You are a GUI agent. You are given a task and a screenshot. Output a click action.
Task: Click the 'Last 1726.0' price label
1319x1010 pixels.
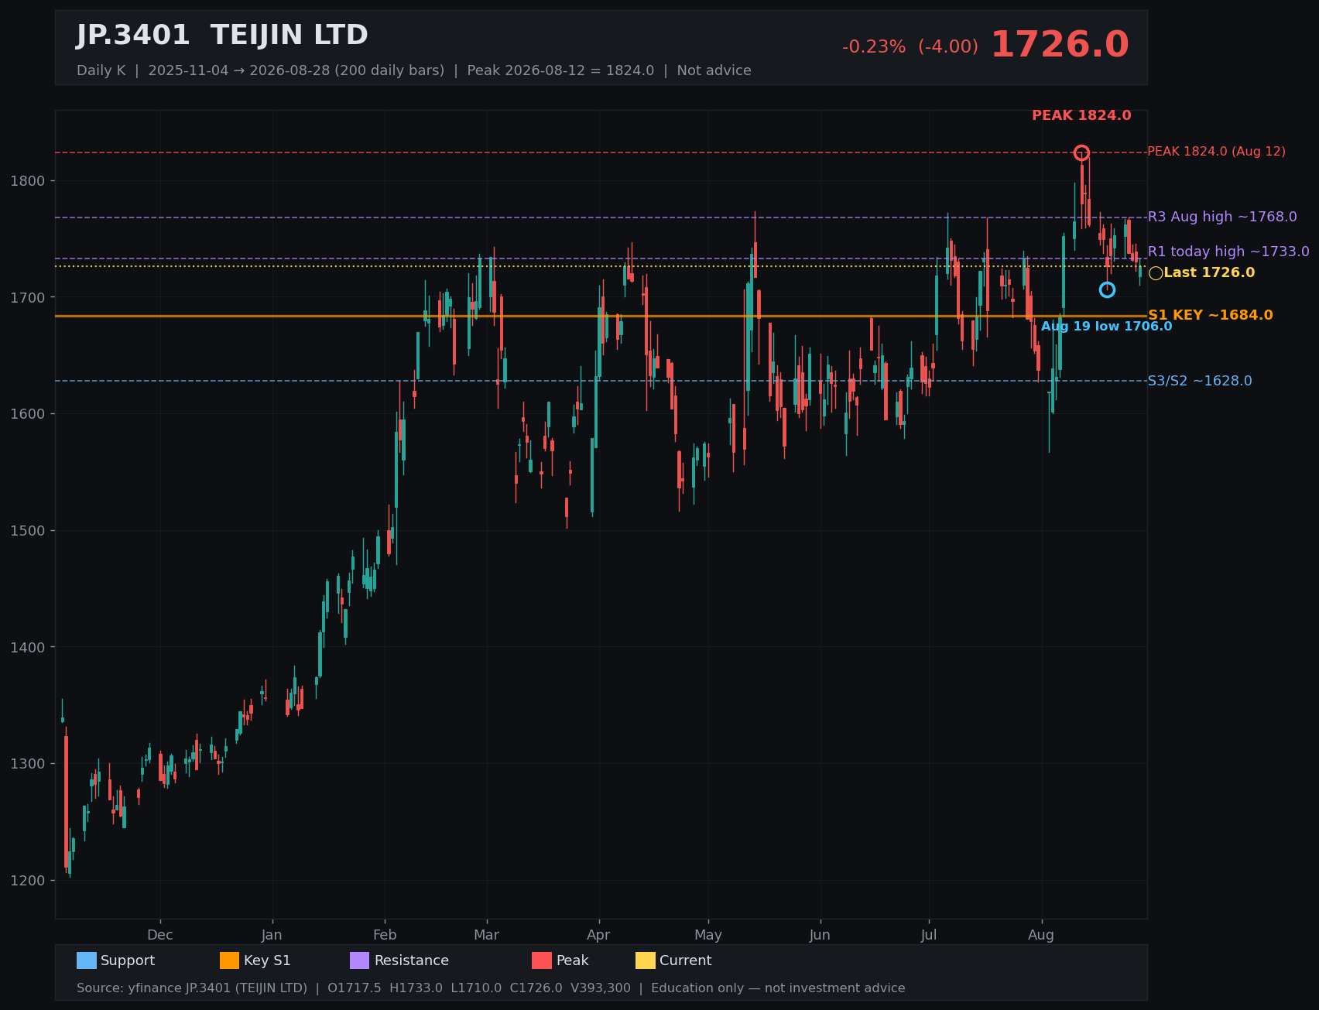point(1209,272)
